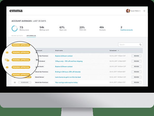Open the Inactive accounts link
Viewport: 154px width, 116px height.
pos(127,30)
